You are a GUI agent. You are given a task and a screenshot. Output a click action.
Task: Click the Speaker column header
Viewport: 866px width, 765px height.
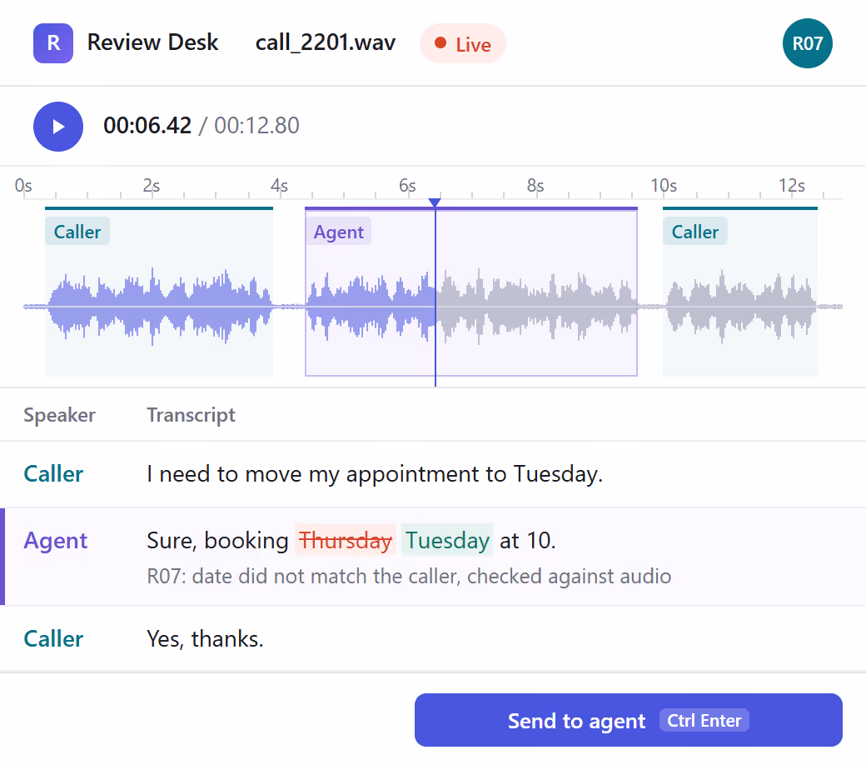[x=59, y=414]
